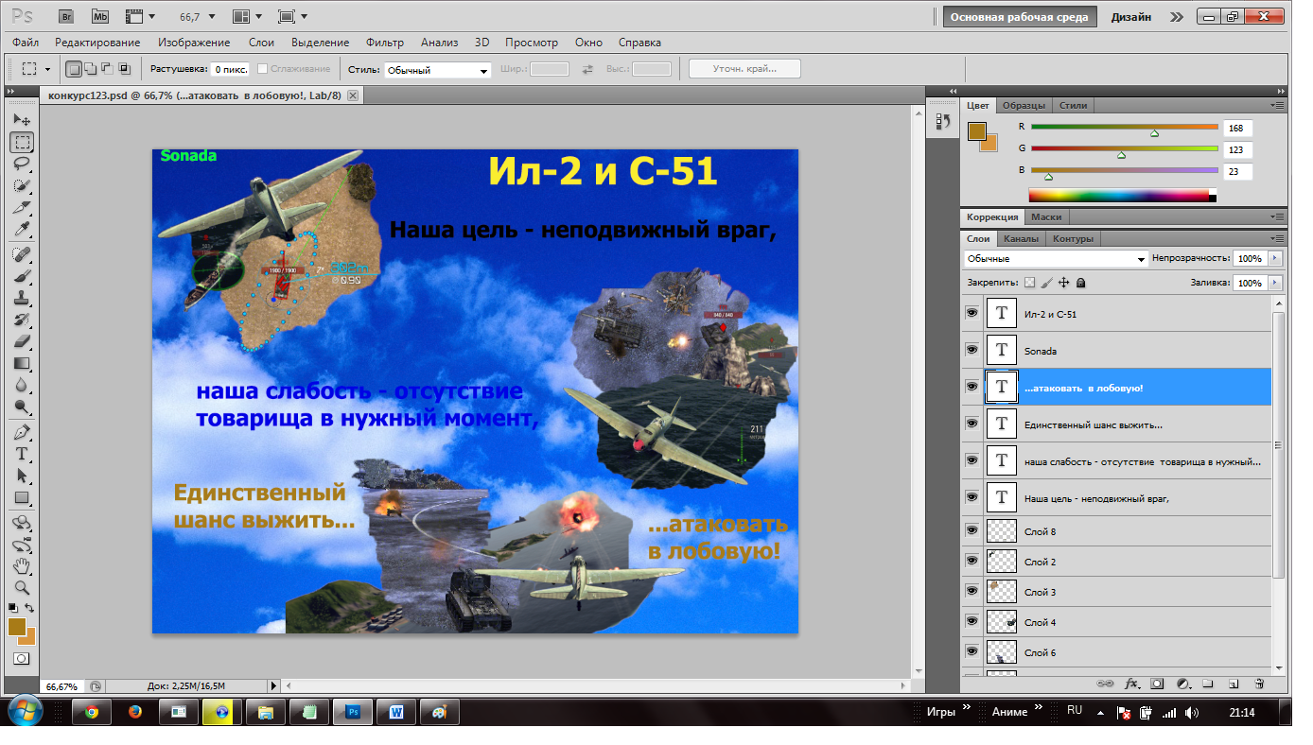Open the Заливка slider arrow

tap(1275, 283)
